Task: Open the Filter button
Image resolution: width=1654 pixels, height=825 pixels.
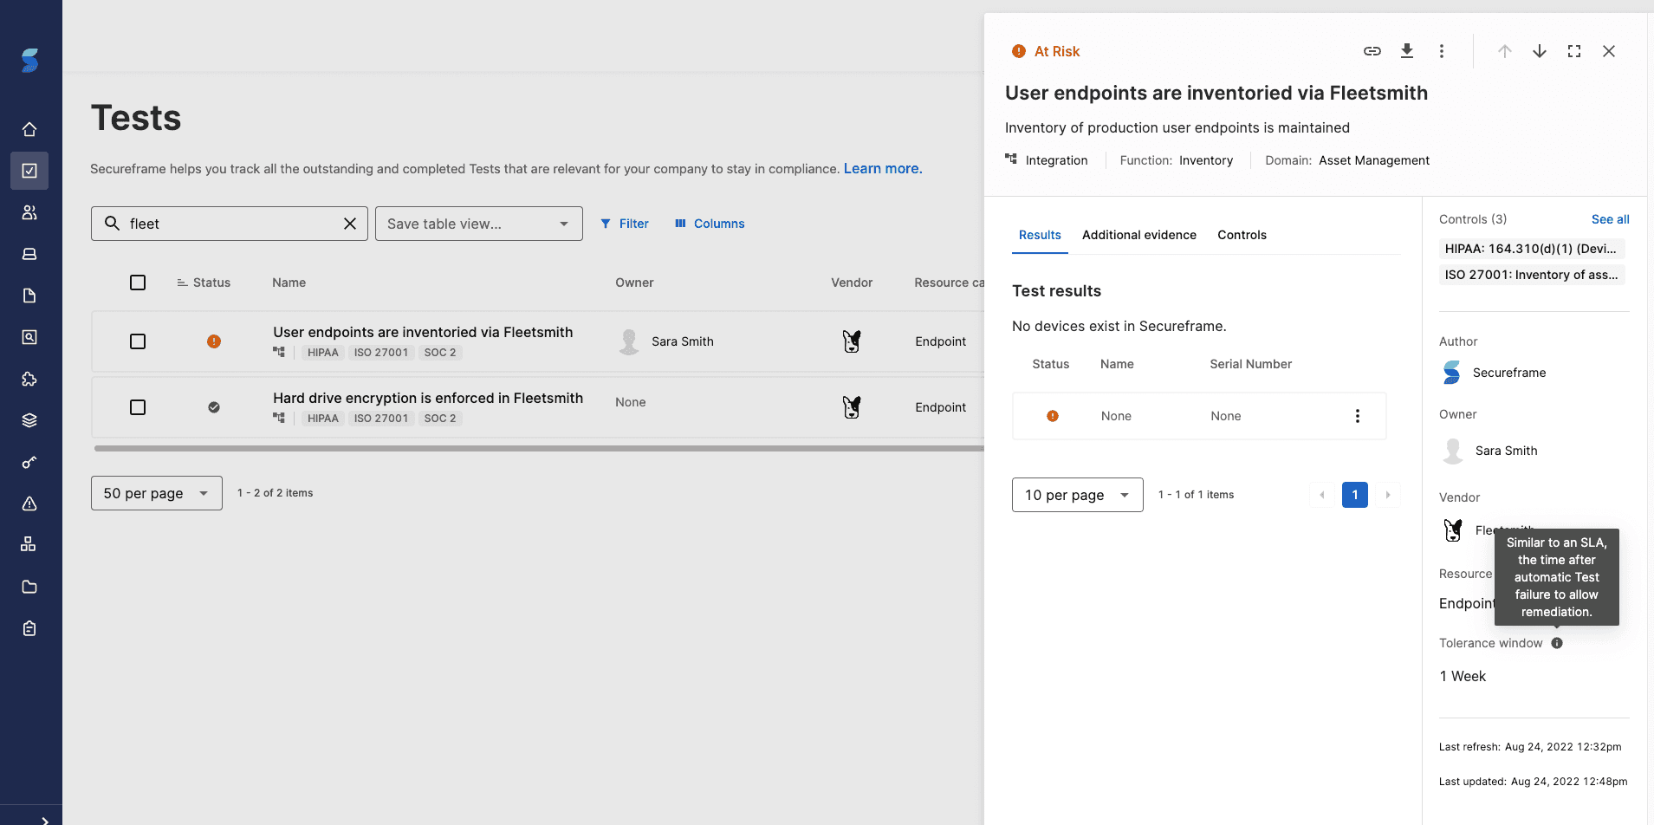Action: (x=625, y=224)
